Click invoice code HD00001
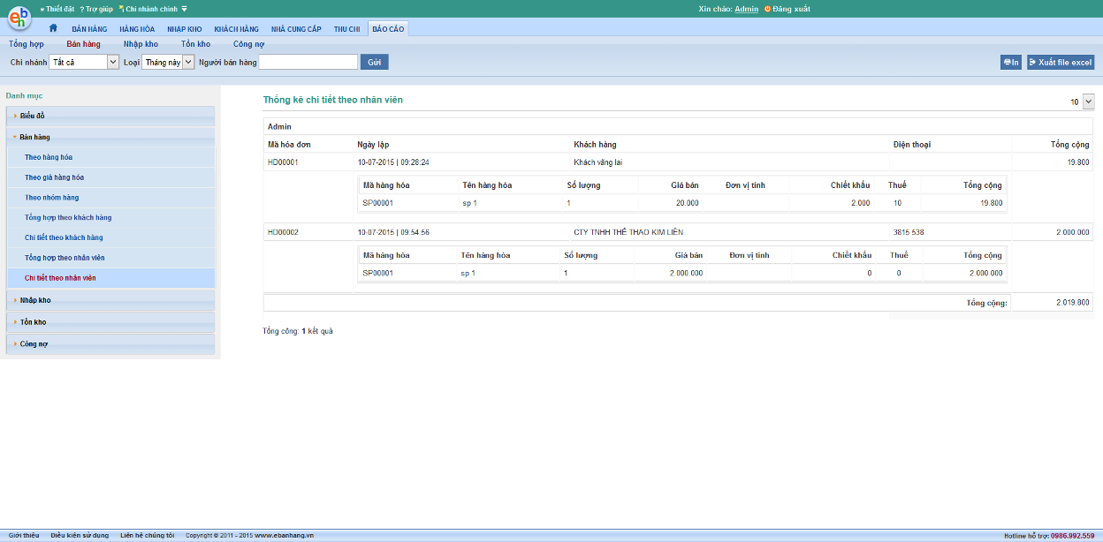This screenshot has height=542, width=1103. coord(283,162)
